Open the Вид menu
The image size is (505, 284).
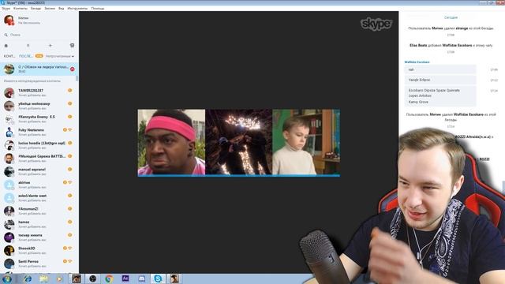pos(62,9)
